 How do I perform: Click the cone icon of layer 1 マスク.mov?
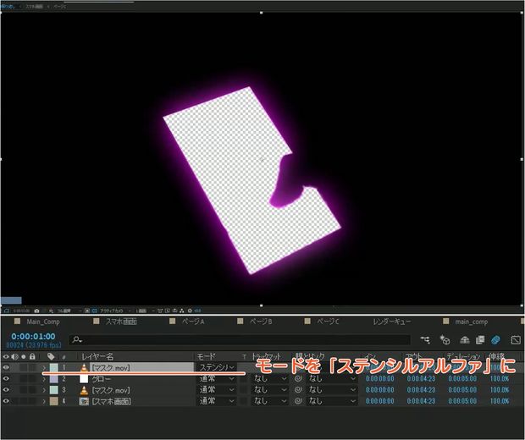pyautogui.click(x=84, y=368)
